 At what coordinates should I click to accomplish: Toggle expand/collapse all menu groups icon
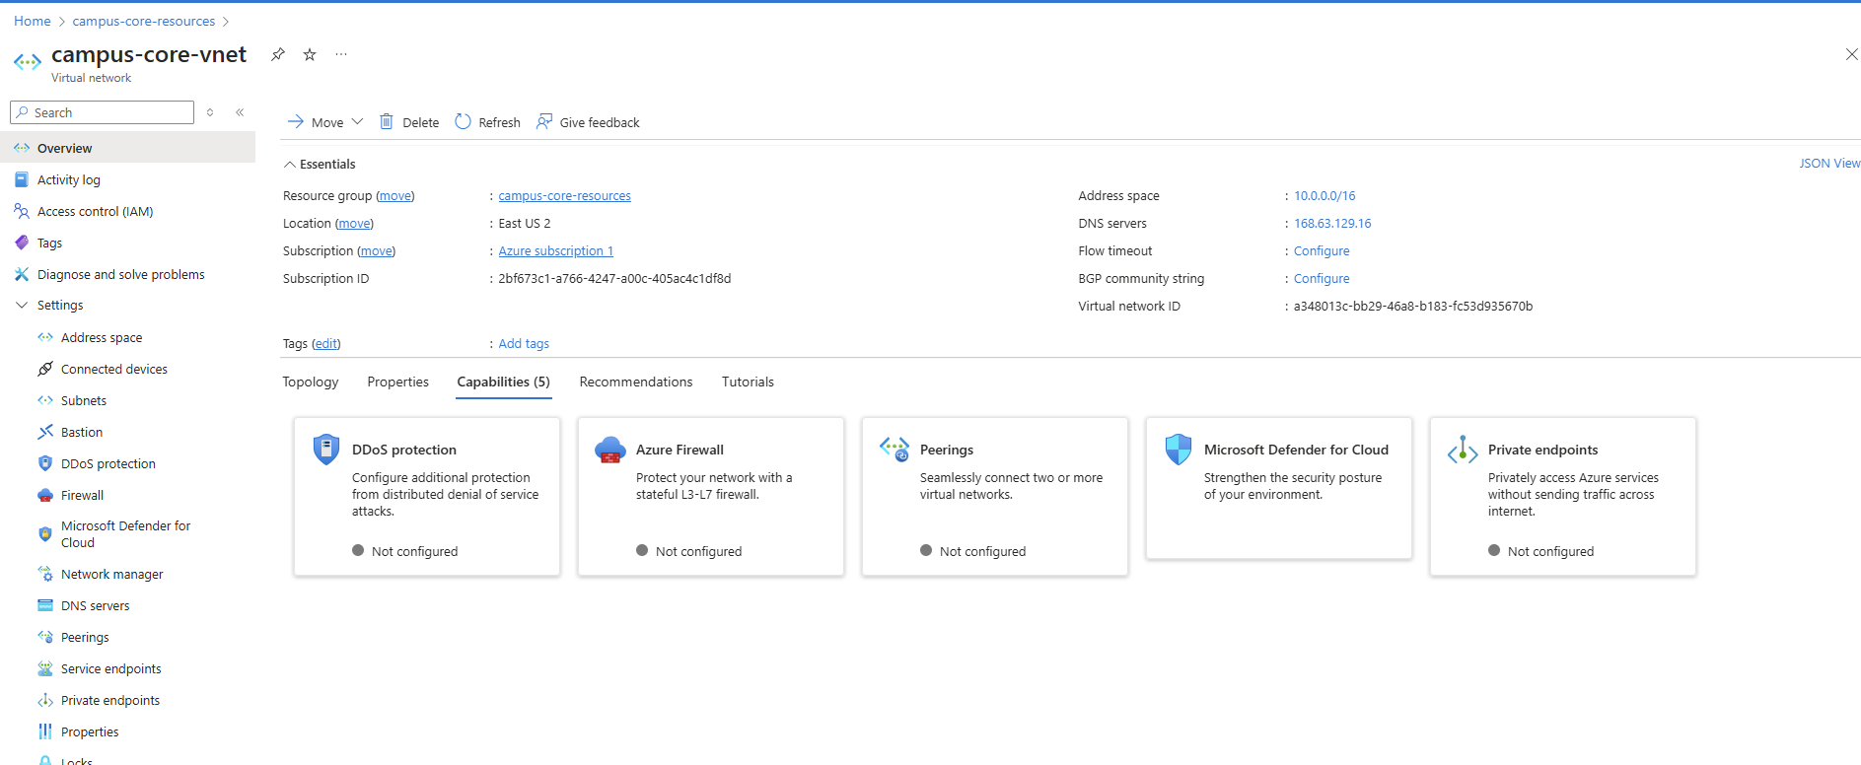pyautogui.click(x=210, y=112)
